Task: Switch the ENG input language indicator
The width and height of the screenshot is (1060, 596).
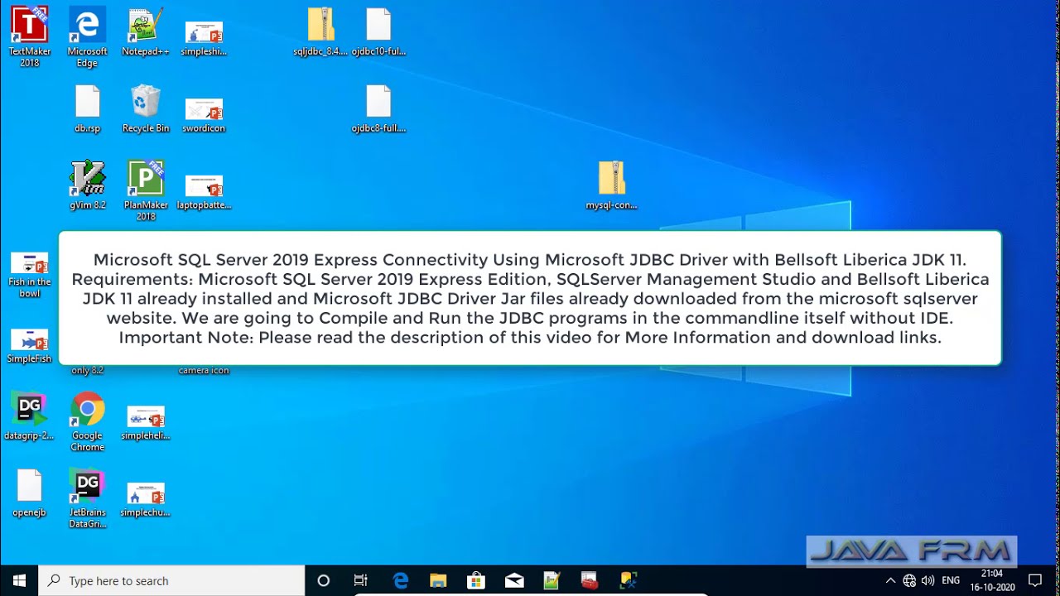Action: (951, 580)
